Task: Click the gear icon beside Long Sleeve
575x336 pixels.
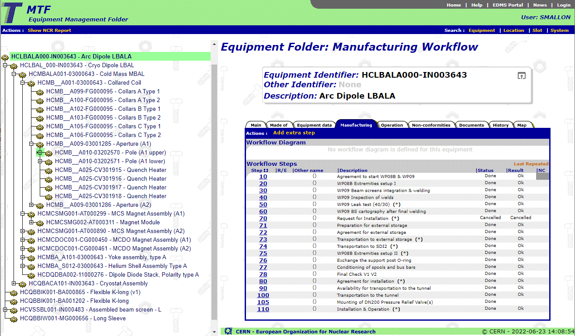Action: pos(14,319)
